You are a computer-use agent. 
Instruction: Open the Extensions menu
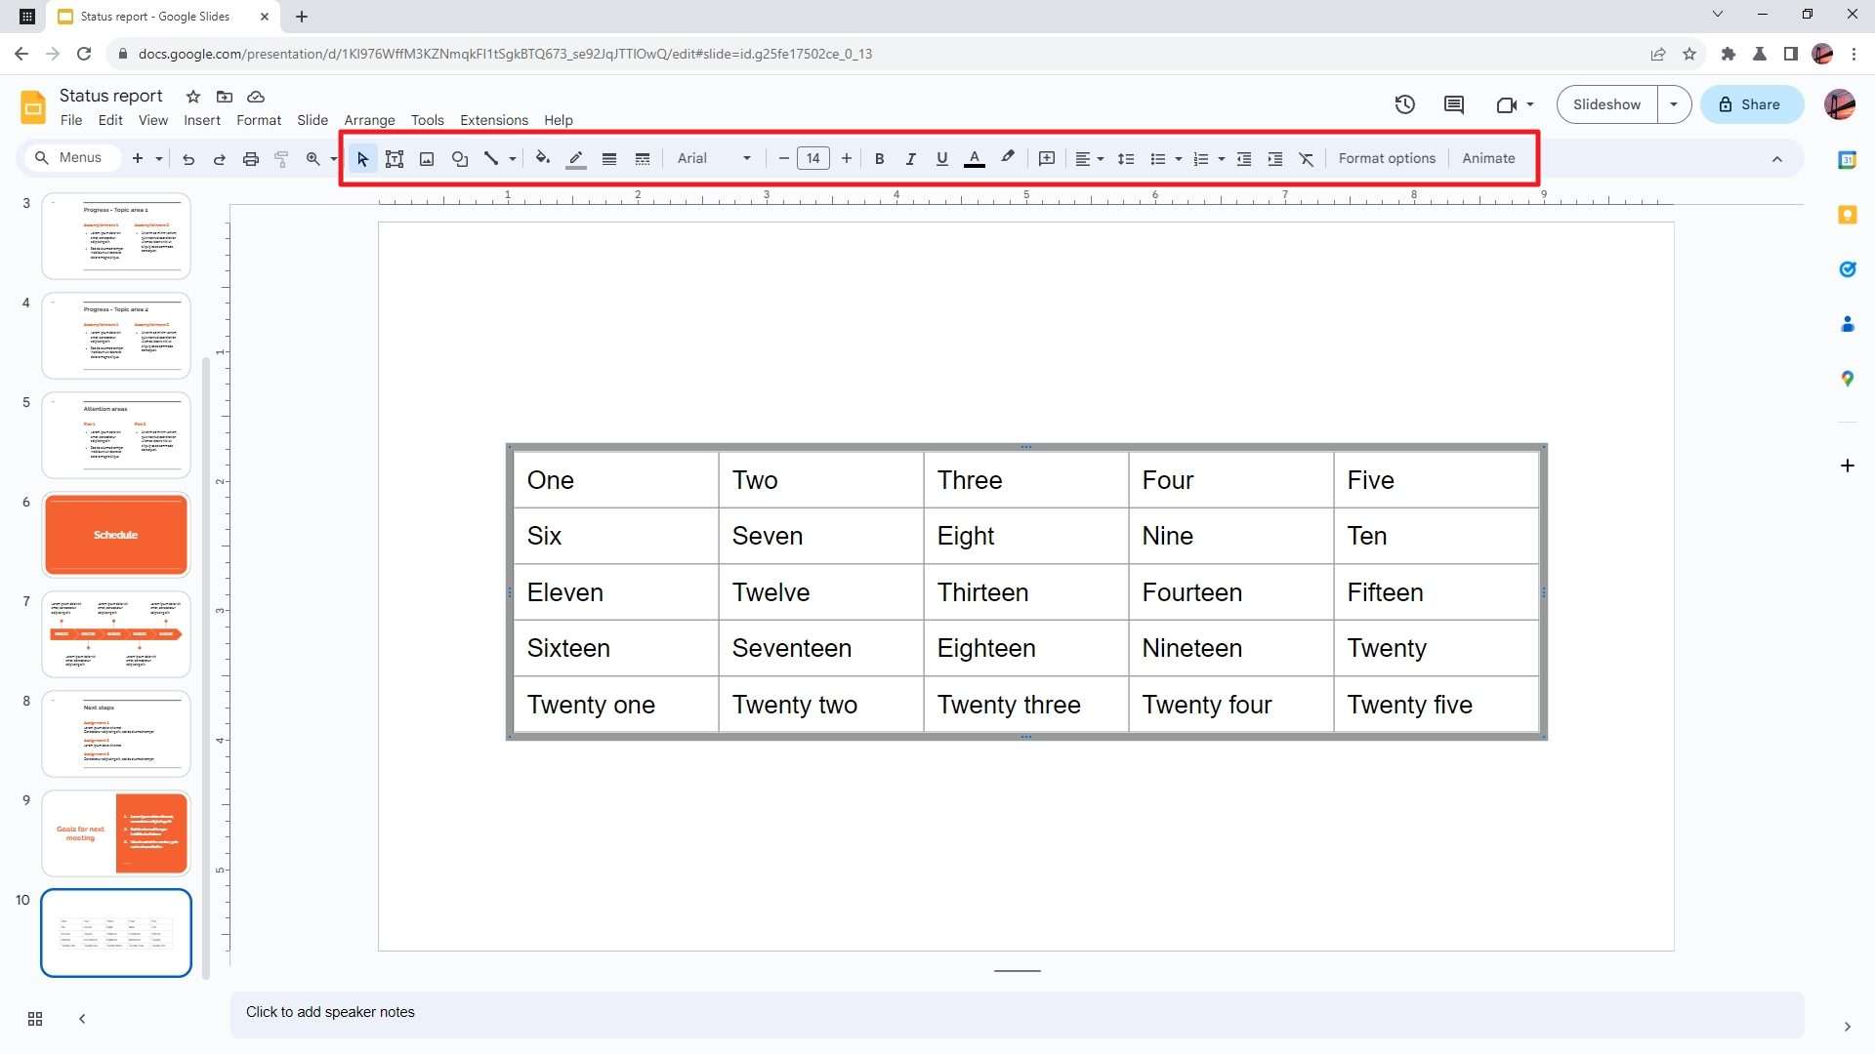pos(494,120)
